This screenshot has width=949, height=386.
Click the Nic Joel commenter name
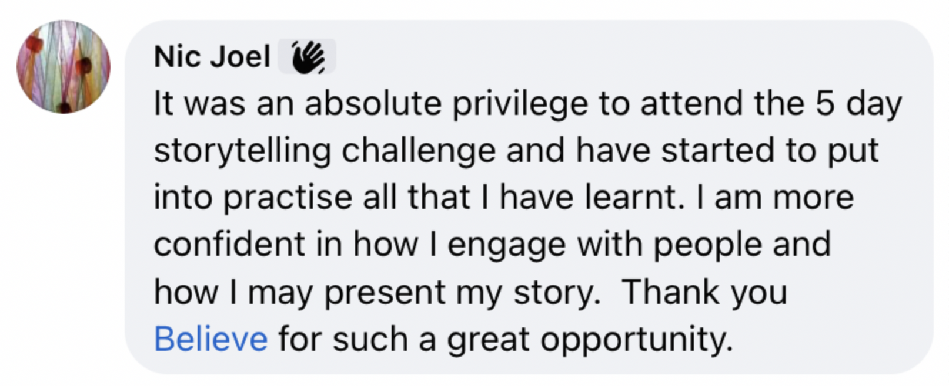click(x=212, y=57)
